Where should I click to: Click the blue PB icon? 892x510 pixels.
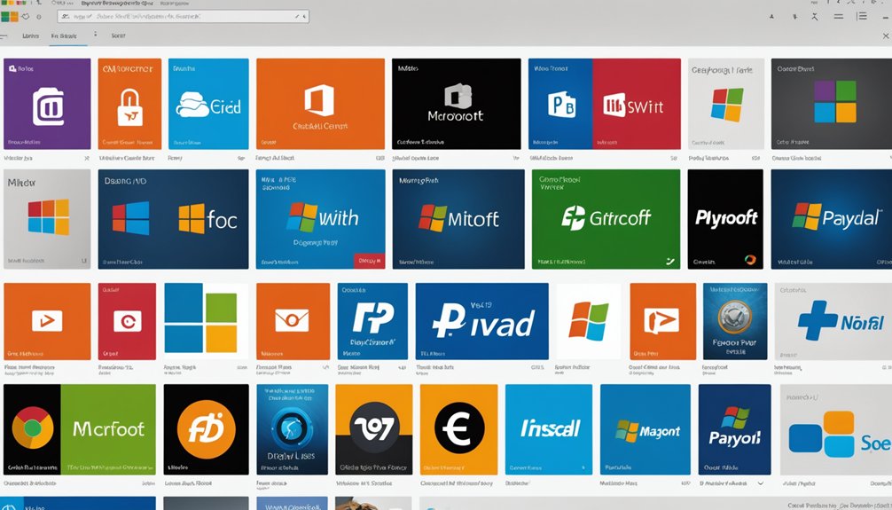click(561, 106)
